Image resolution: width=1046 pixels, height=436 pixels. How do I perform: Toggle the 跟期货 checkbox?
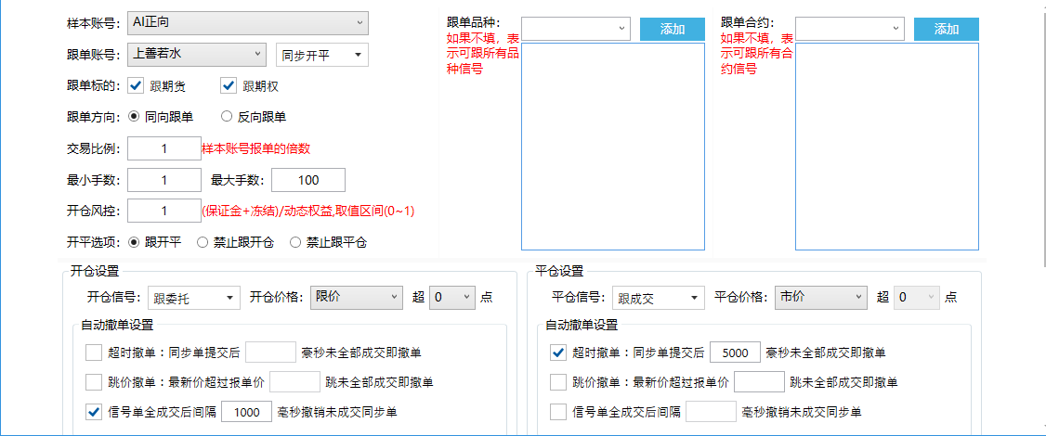click(136, 85)
